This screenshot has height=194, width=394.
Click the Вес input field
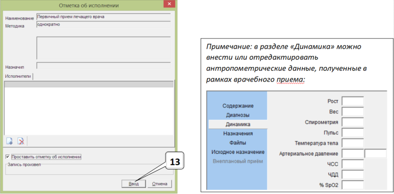tap(352, 112)
